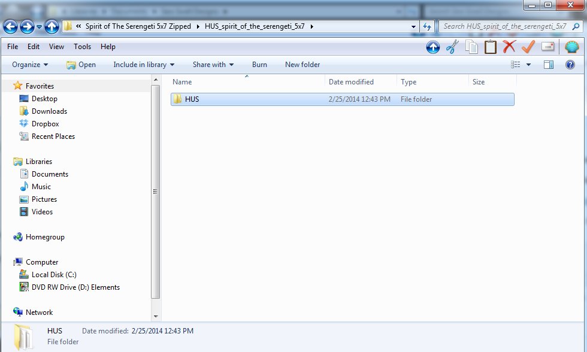Viewport: 587px width, 352px height.
Task: Sort by Date modified column header
Action: pyautogui.click(x=361, y=82)
